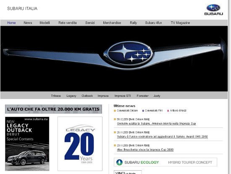Click the yellow marker beside 23.11.2009 news
The height and width of the screenshot is (174, 231).
(115, 145)
